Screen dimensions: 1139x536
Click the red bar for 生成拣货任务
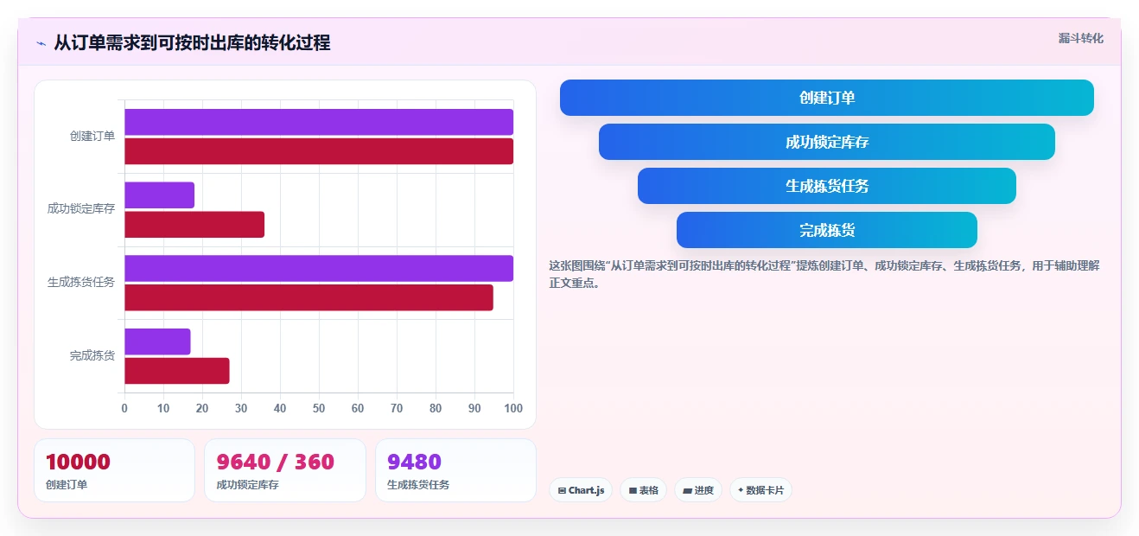coord(309,297)
